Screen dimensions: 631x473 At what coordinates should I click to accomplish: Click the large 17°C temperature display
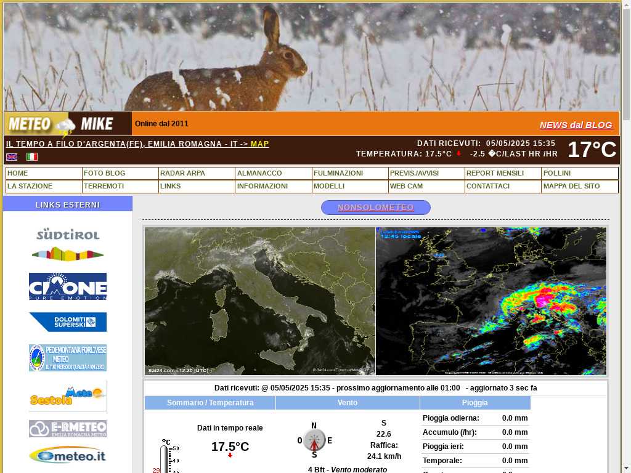[592, 150]
